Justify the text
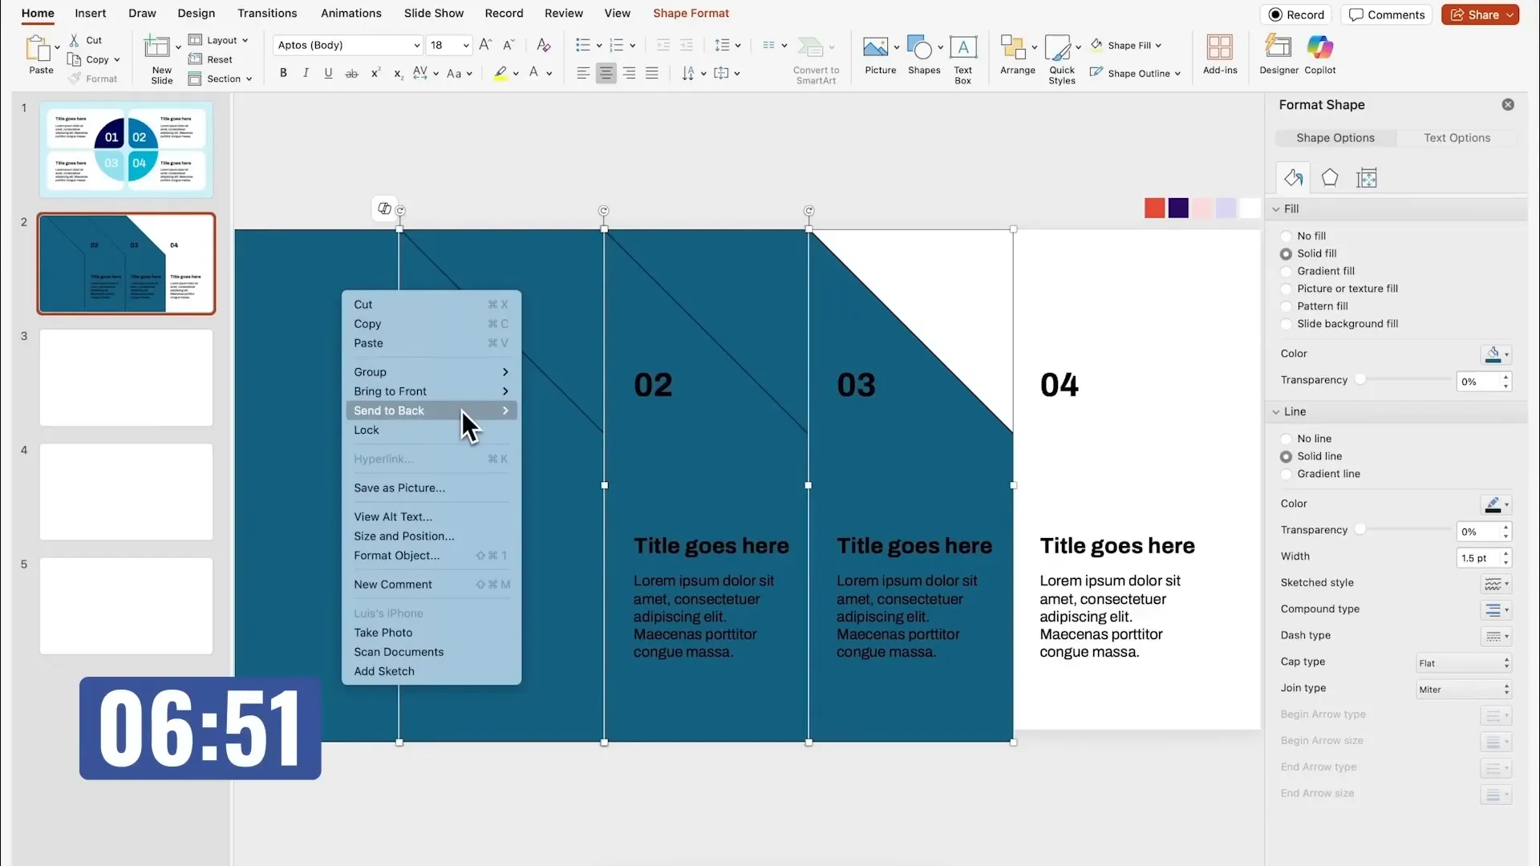 pos(652,73)
